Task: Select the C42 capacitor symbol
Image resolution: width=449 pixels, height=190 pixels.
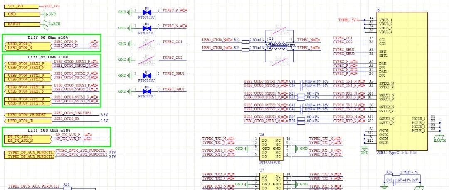Action: [x=394, y=182]
